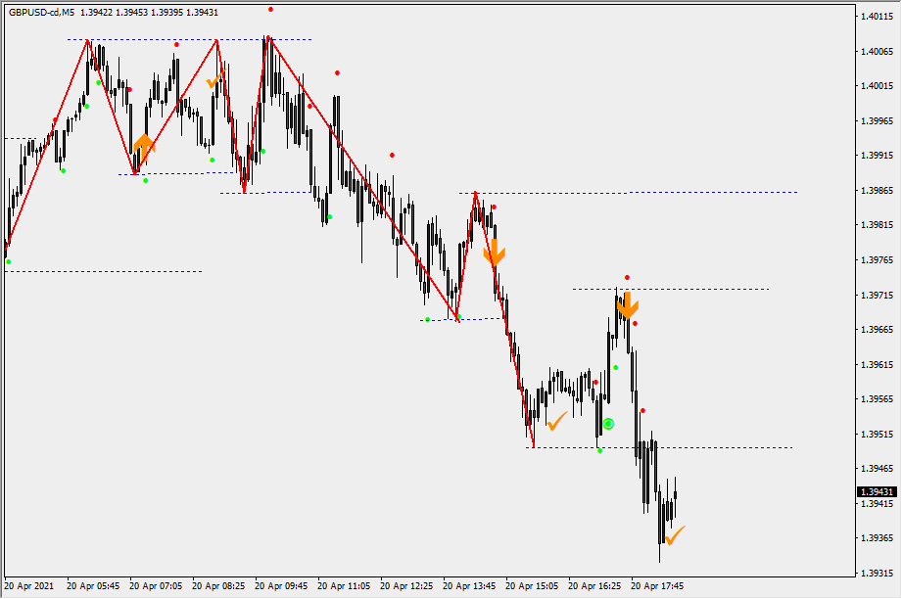Click the 1.39615 price axis label
This screenshot has width=902, height=599.
[x=878, y=364]
